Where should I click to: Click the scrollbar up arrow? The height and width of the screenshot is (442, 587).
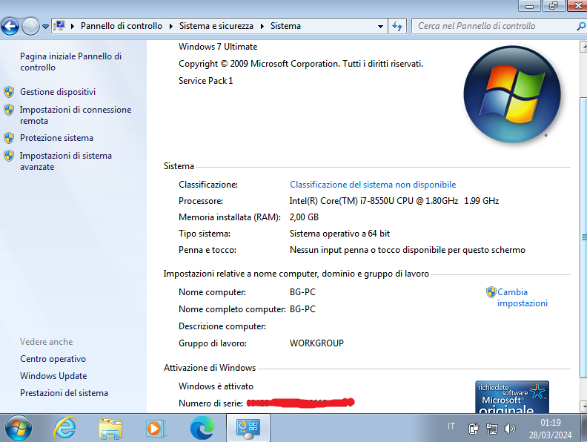583,47
